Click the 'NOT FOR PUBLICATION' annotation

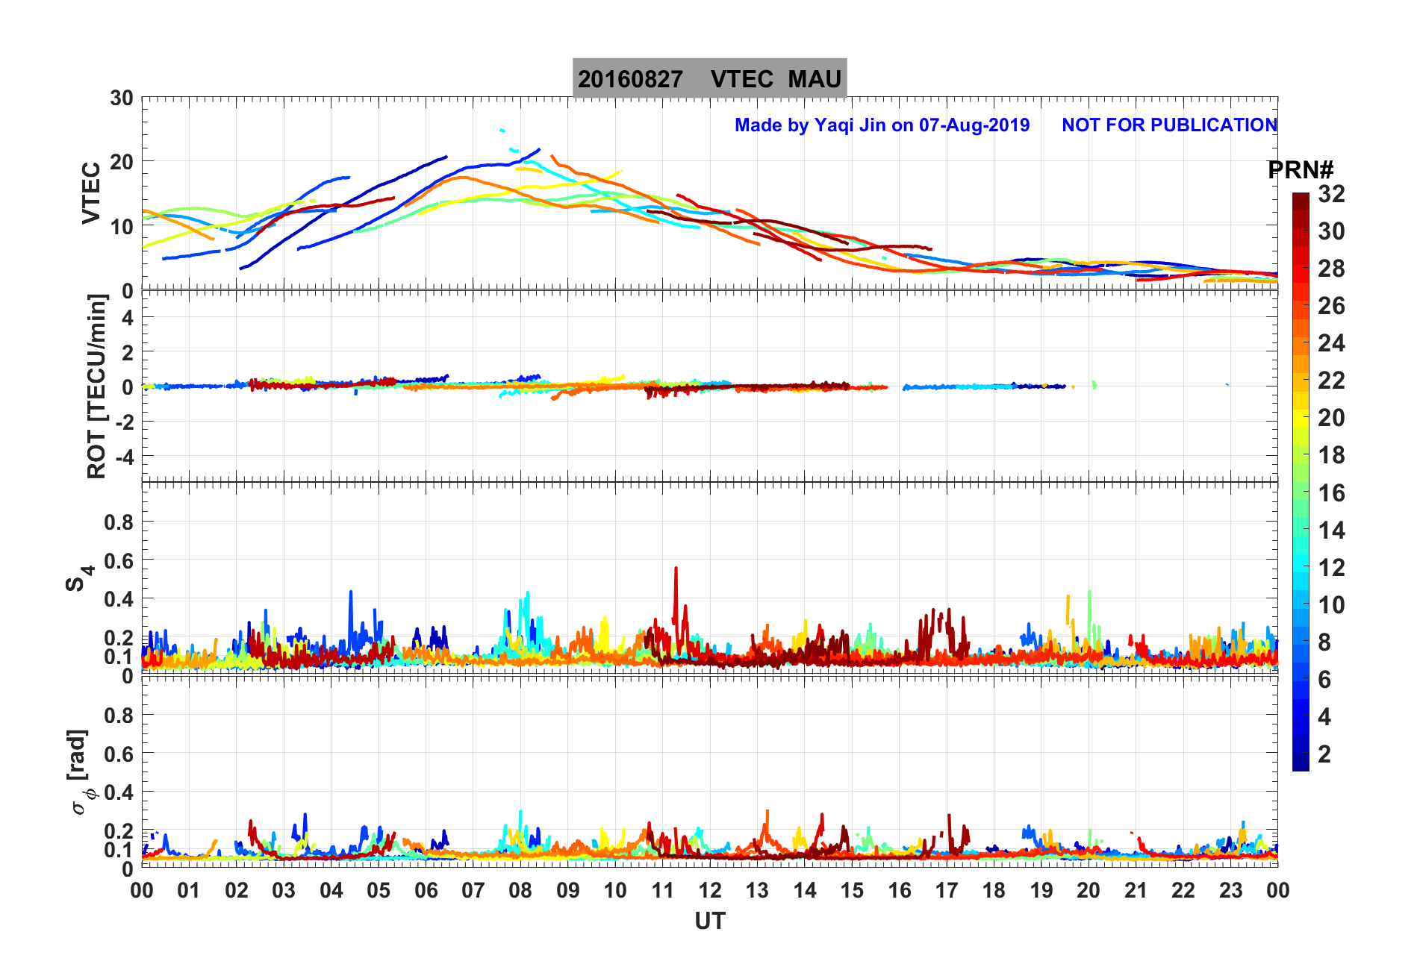[x=1169, y=125]
